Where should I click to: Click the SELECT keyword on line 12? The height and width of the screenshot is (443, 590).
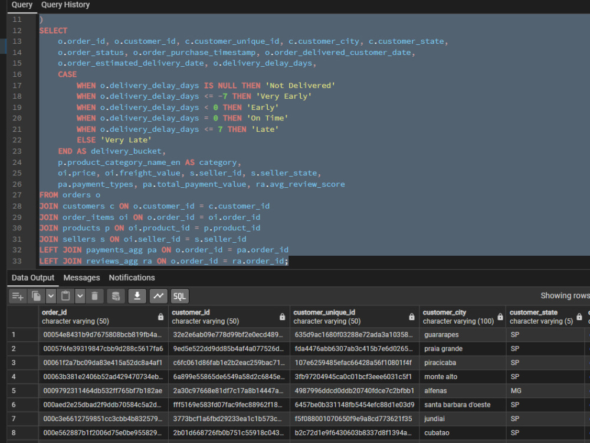[x=54, y=31]
